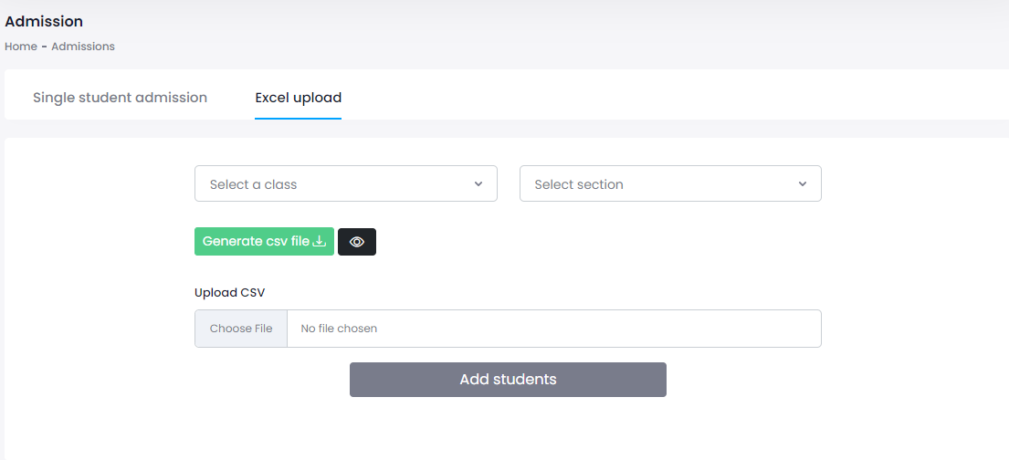Click the class dropdown chevron arrow
The width and height of the screenshot is (1009, 460).
tap(478, 184)
